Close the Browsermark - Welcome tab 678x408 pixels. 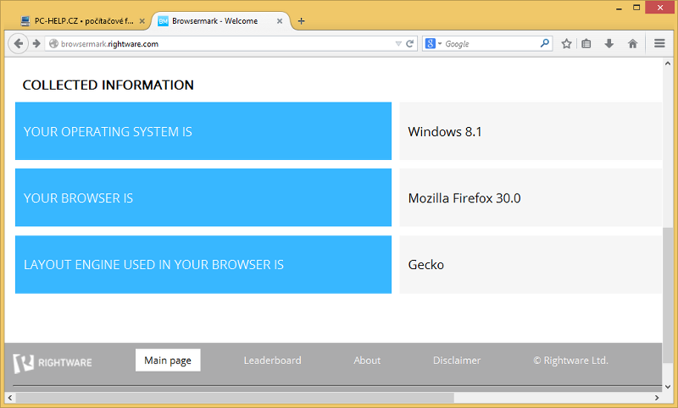tap(280, 21)
